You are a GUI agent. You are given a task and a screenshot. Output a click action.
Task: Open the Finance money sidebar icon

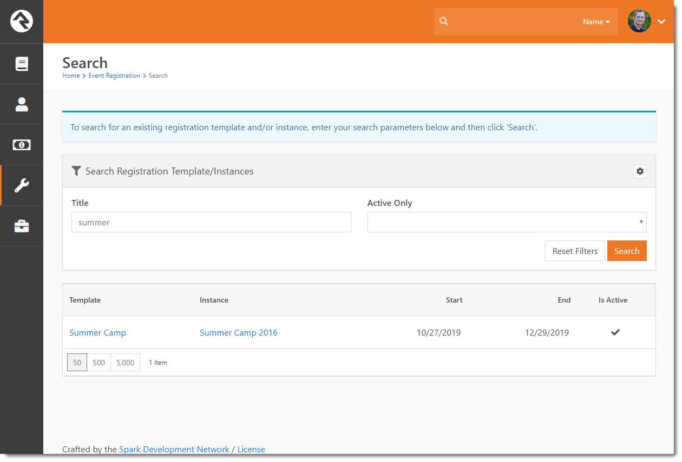pyautogui.click(x=22, y=145)
